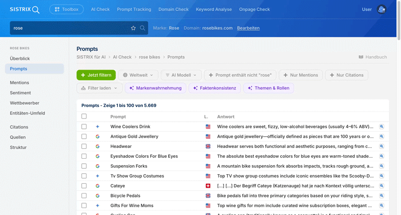401x215 pixels.
Task: Open the user avatar menu
Action: coord(382,9)
